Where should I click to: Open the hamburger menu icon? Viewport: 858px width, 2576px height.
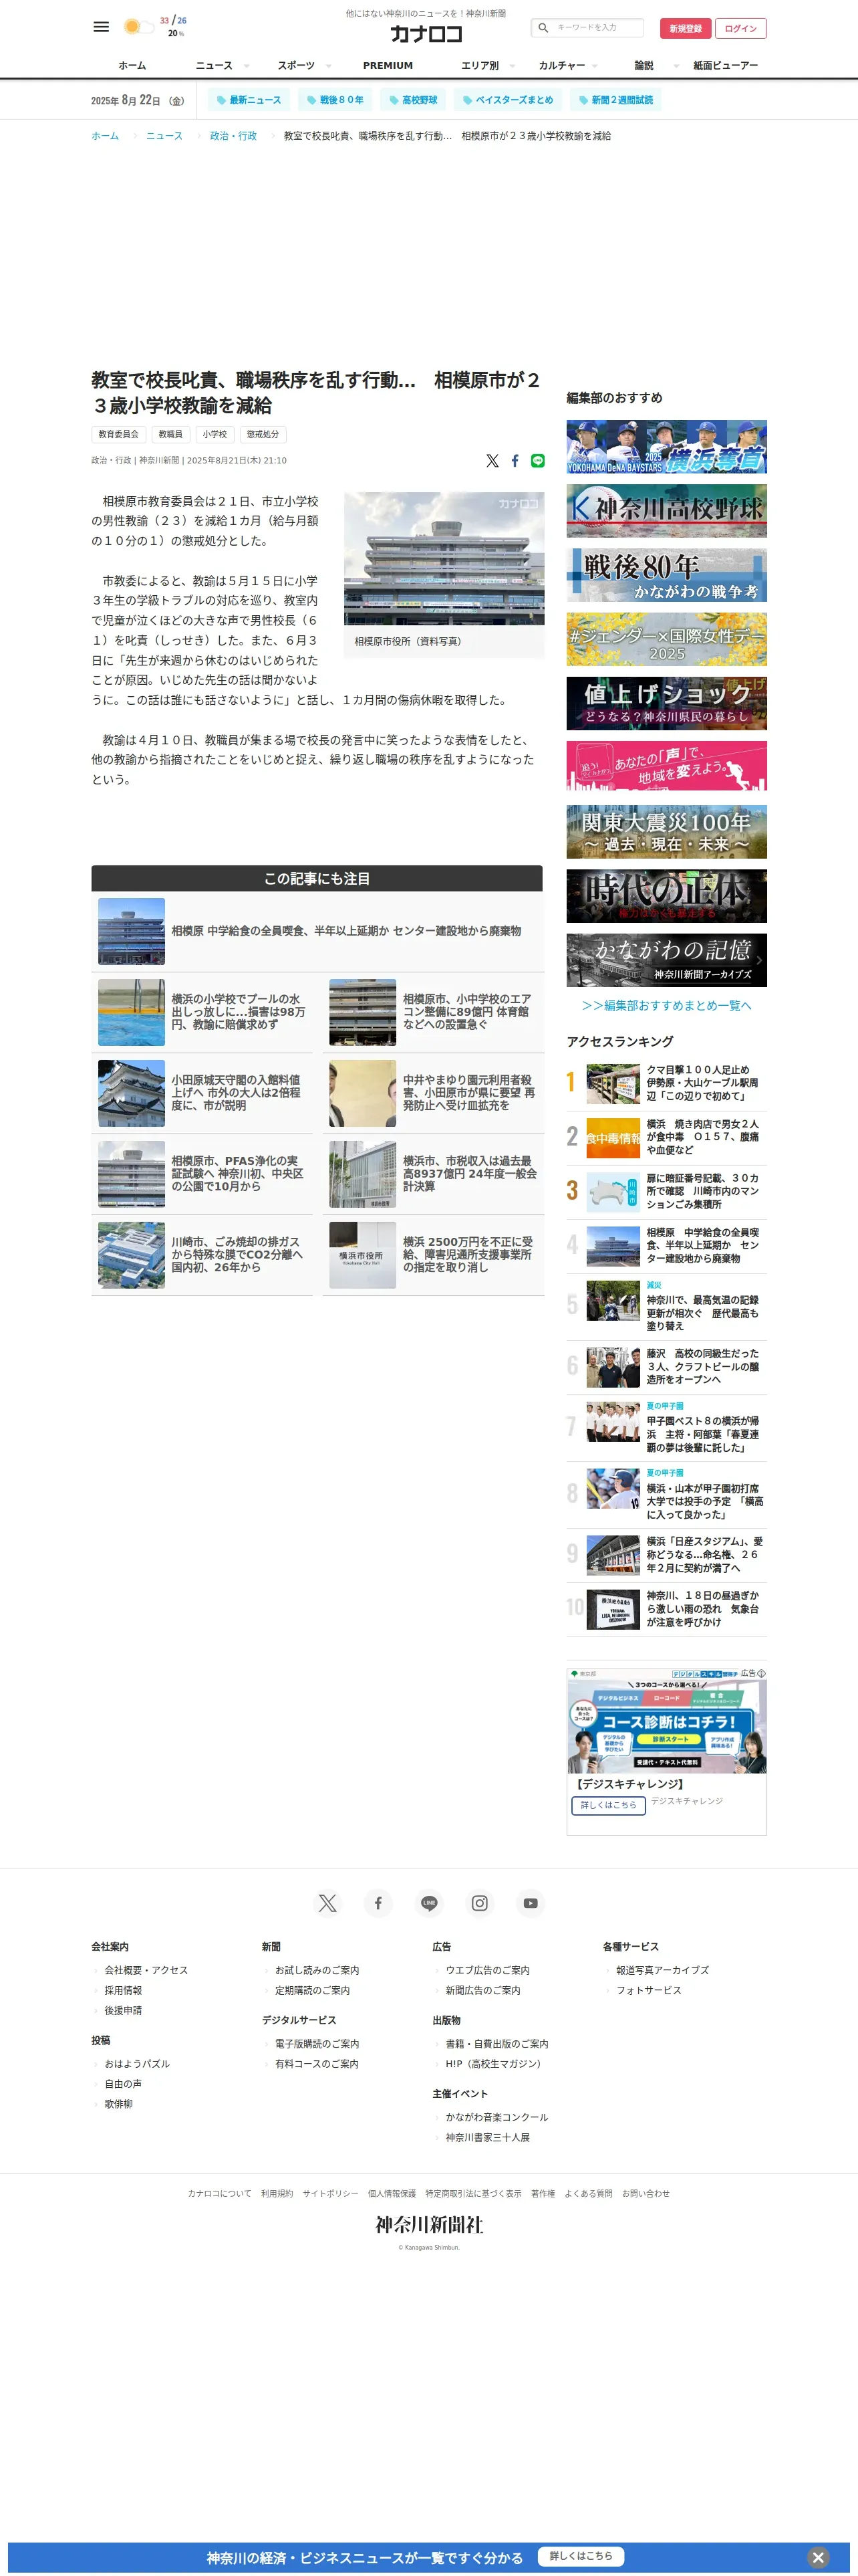pos(101,27)
